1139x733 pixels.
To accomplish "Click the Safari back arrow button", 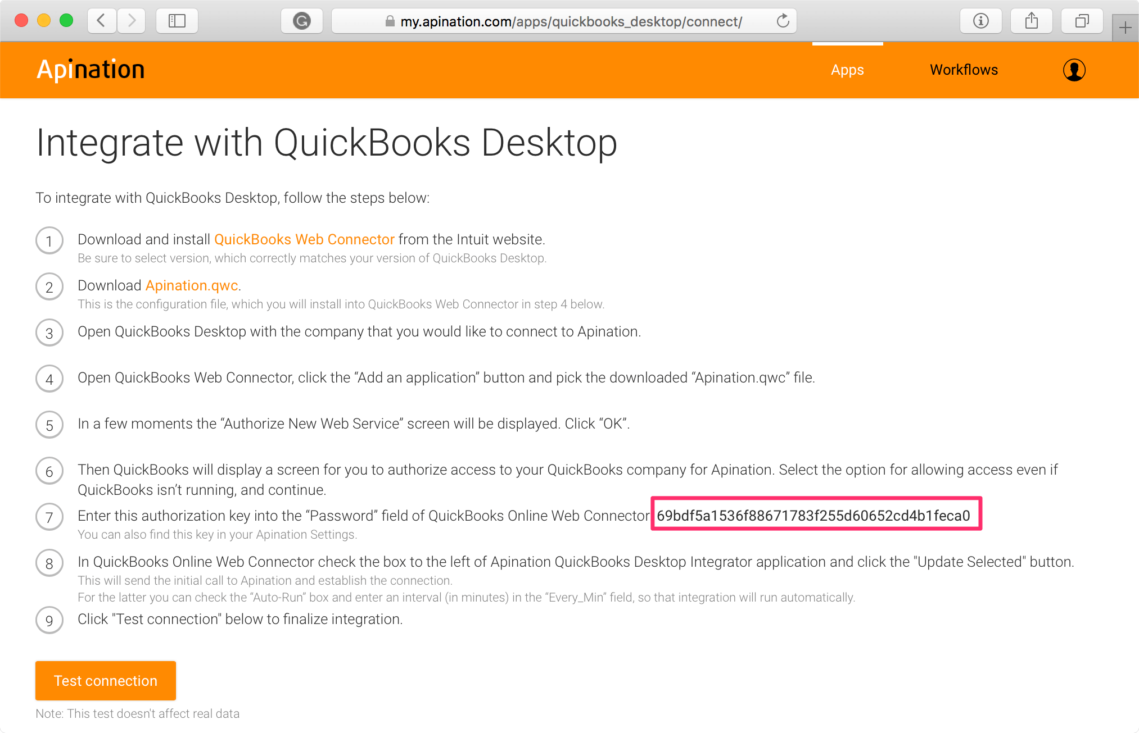I will [102, 21].
